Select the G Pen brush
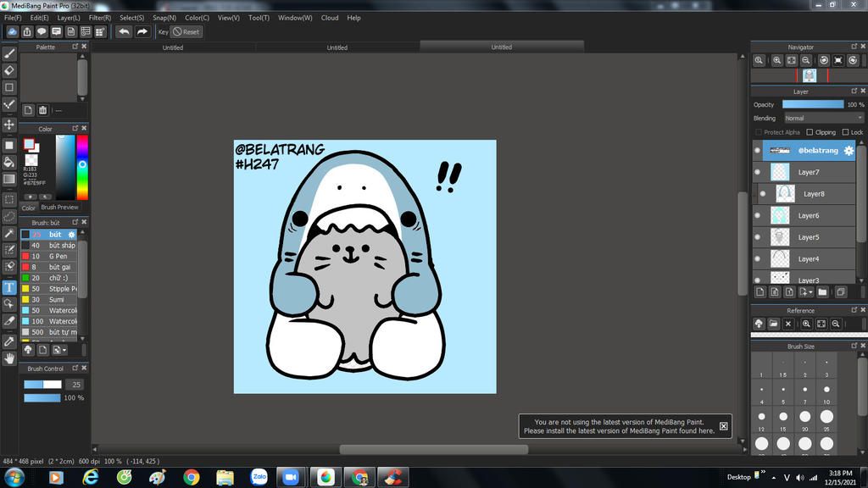Image resolution: width=868 pixels, height=488 pixels. pyautogui.click(x=49, y=256)
